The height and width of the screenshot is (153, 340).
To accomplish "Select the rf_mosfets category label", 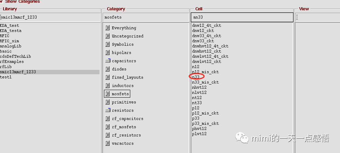I will 124,127.
